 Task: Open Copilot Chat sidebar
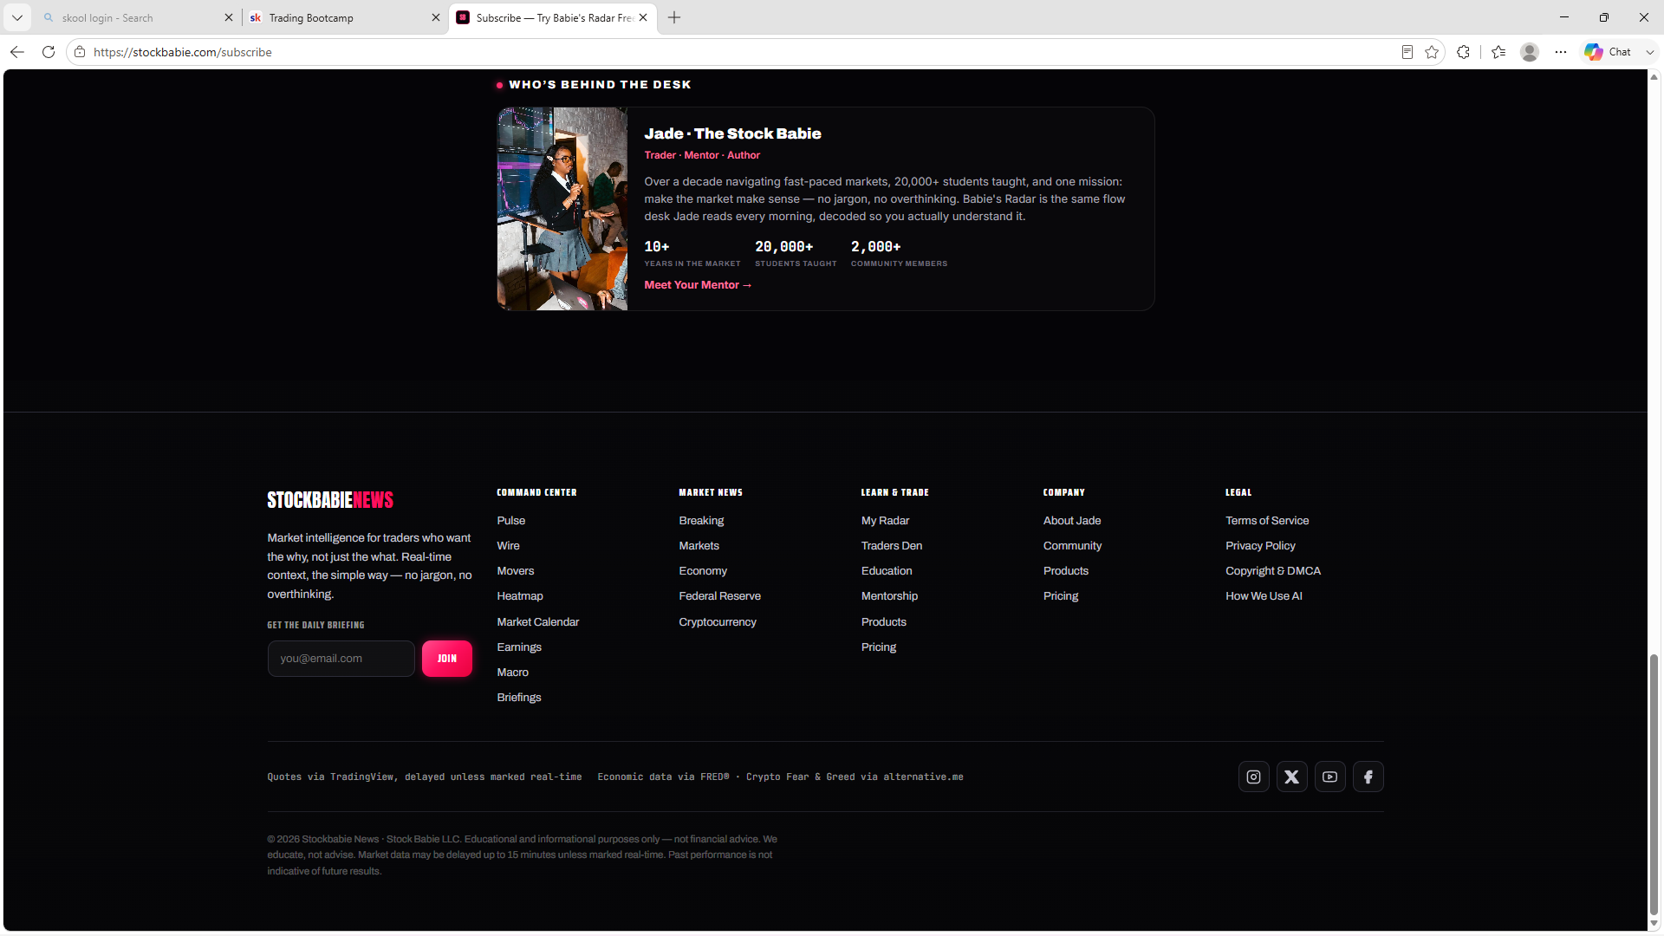click(x=1609, y=52)
